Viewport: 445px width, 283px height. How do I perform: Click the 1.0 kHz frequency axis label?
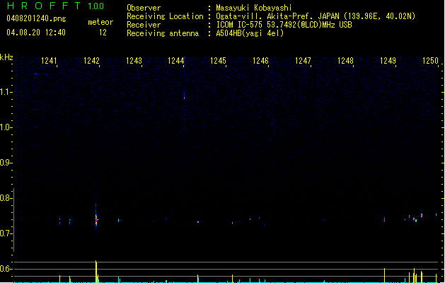click(6, 127)
